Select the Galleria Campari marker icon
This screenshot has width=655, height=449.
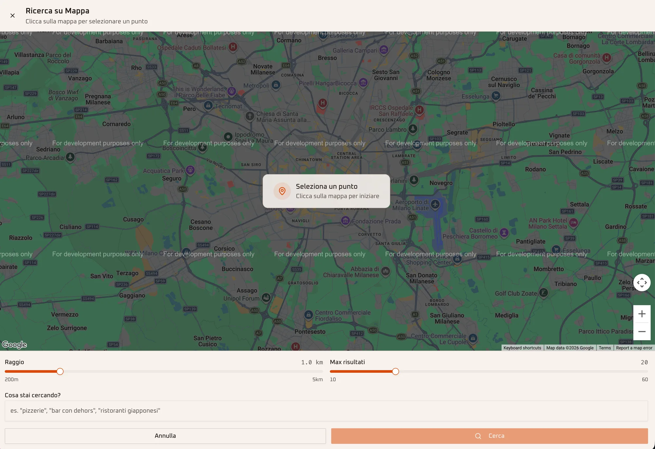(384, 50)
